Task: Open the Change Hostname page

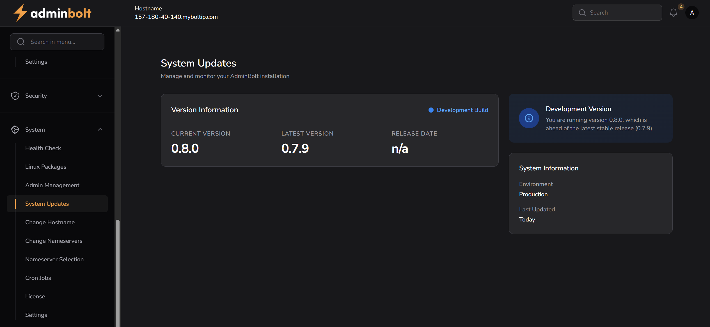Action: coord(50,222)
